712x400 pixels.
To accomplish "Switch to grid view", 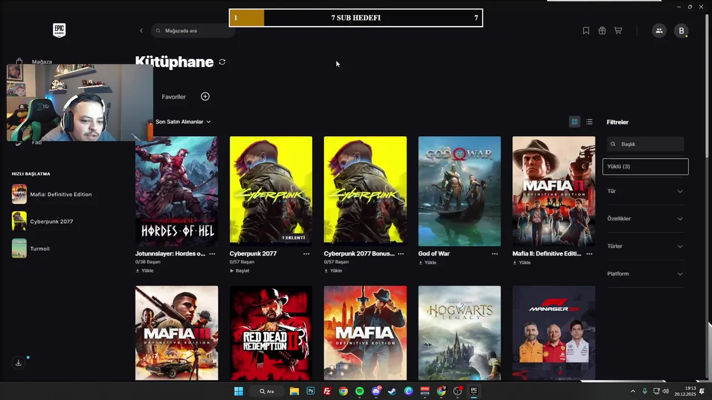I will coord(575,122).
